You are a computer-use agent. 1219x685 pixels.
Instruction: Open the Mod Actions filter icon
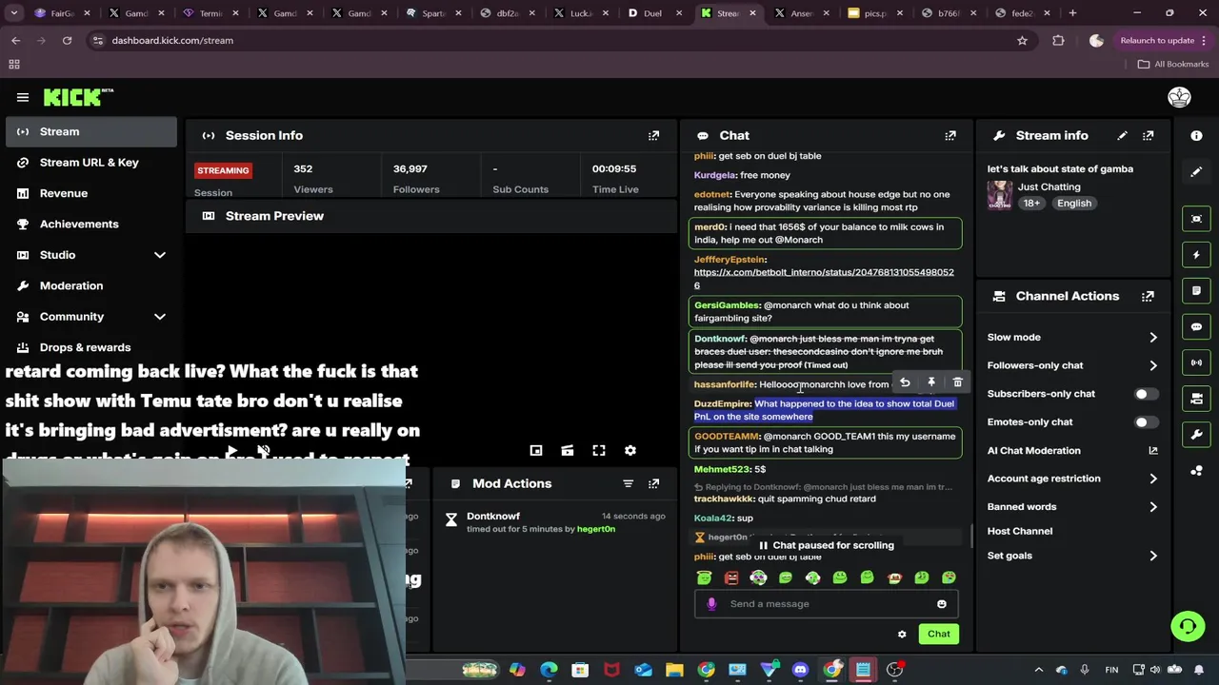(x=628, y=483)
